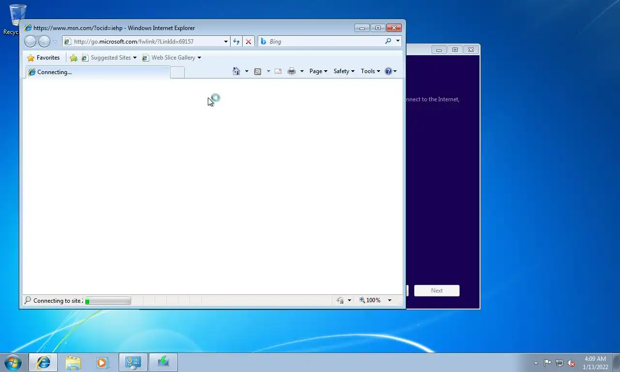Image resolution: width=620 pixels, height=372 pixels.
Task: Open a new tab with blank tab button
Action: pos(177,73)
